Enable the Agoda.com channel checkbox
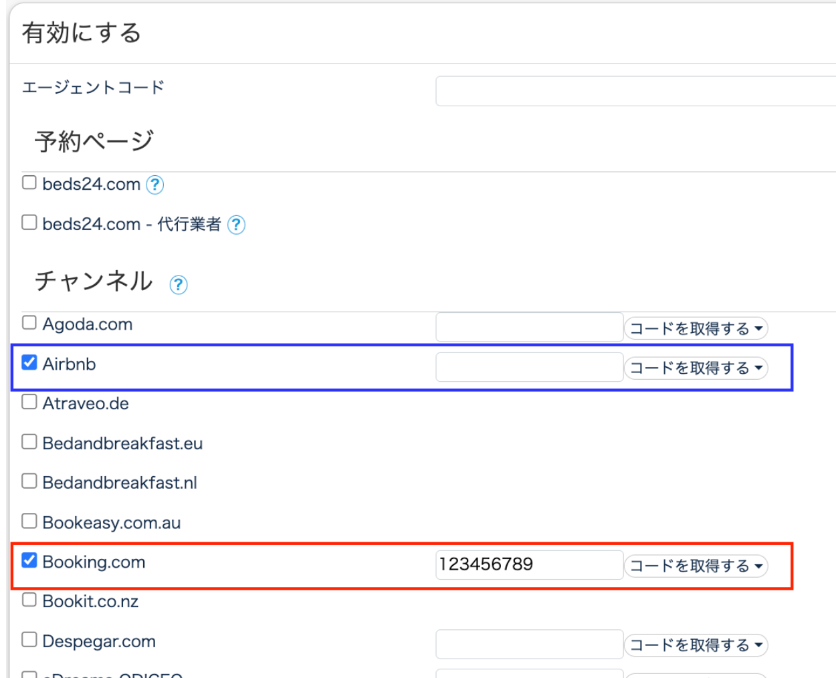This screenshot has width=836, height=678. click(x=29, y=323)
